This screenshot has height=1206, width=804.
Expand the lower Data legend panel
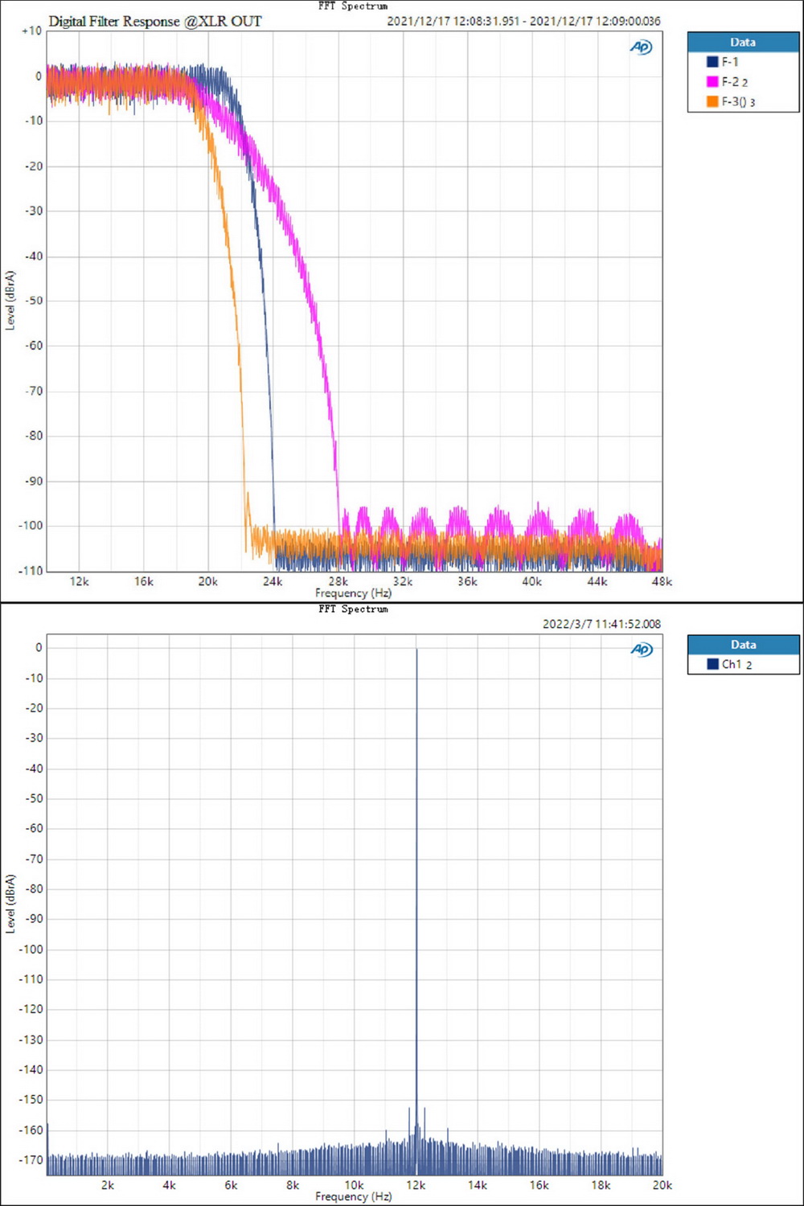point(744,645)
